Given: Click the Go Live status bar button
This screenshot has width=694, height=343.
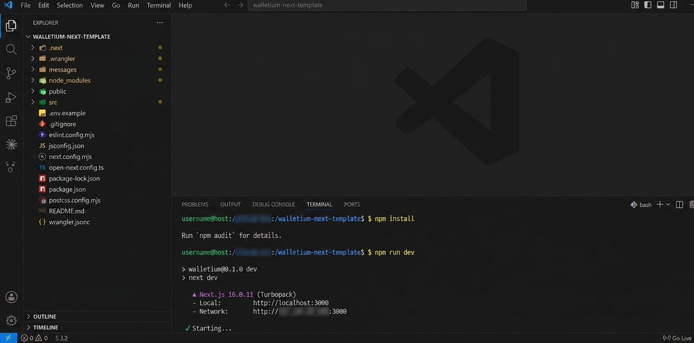Looking at the screenshot, I should pyautogui.click(x=677, y=338).
